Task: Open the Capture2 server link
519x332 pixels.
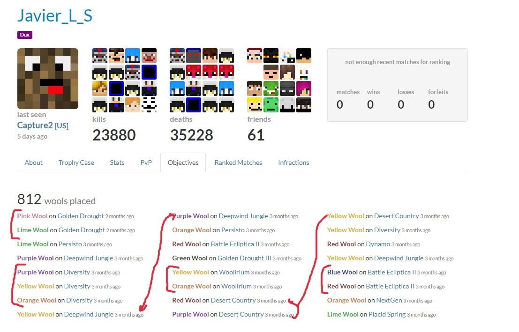Action: [x=43, y=125]
